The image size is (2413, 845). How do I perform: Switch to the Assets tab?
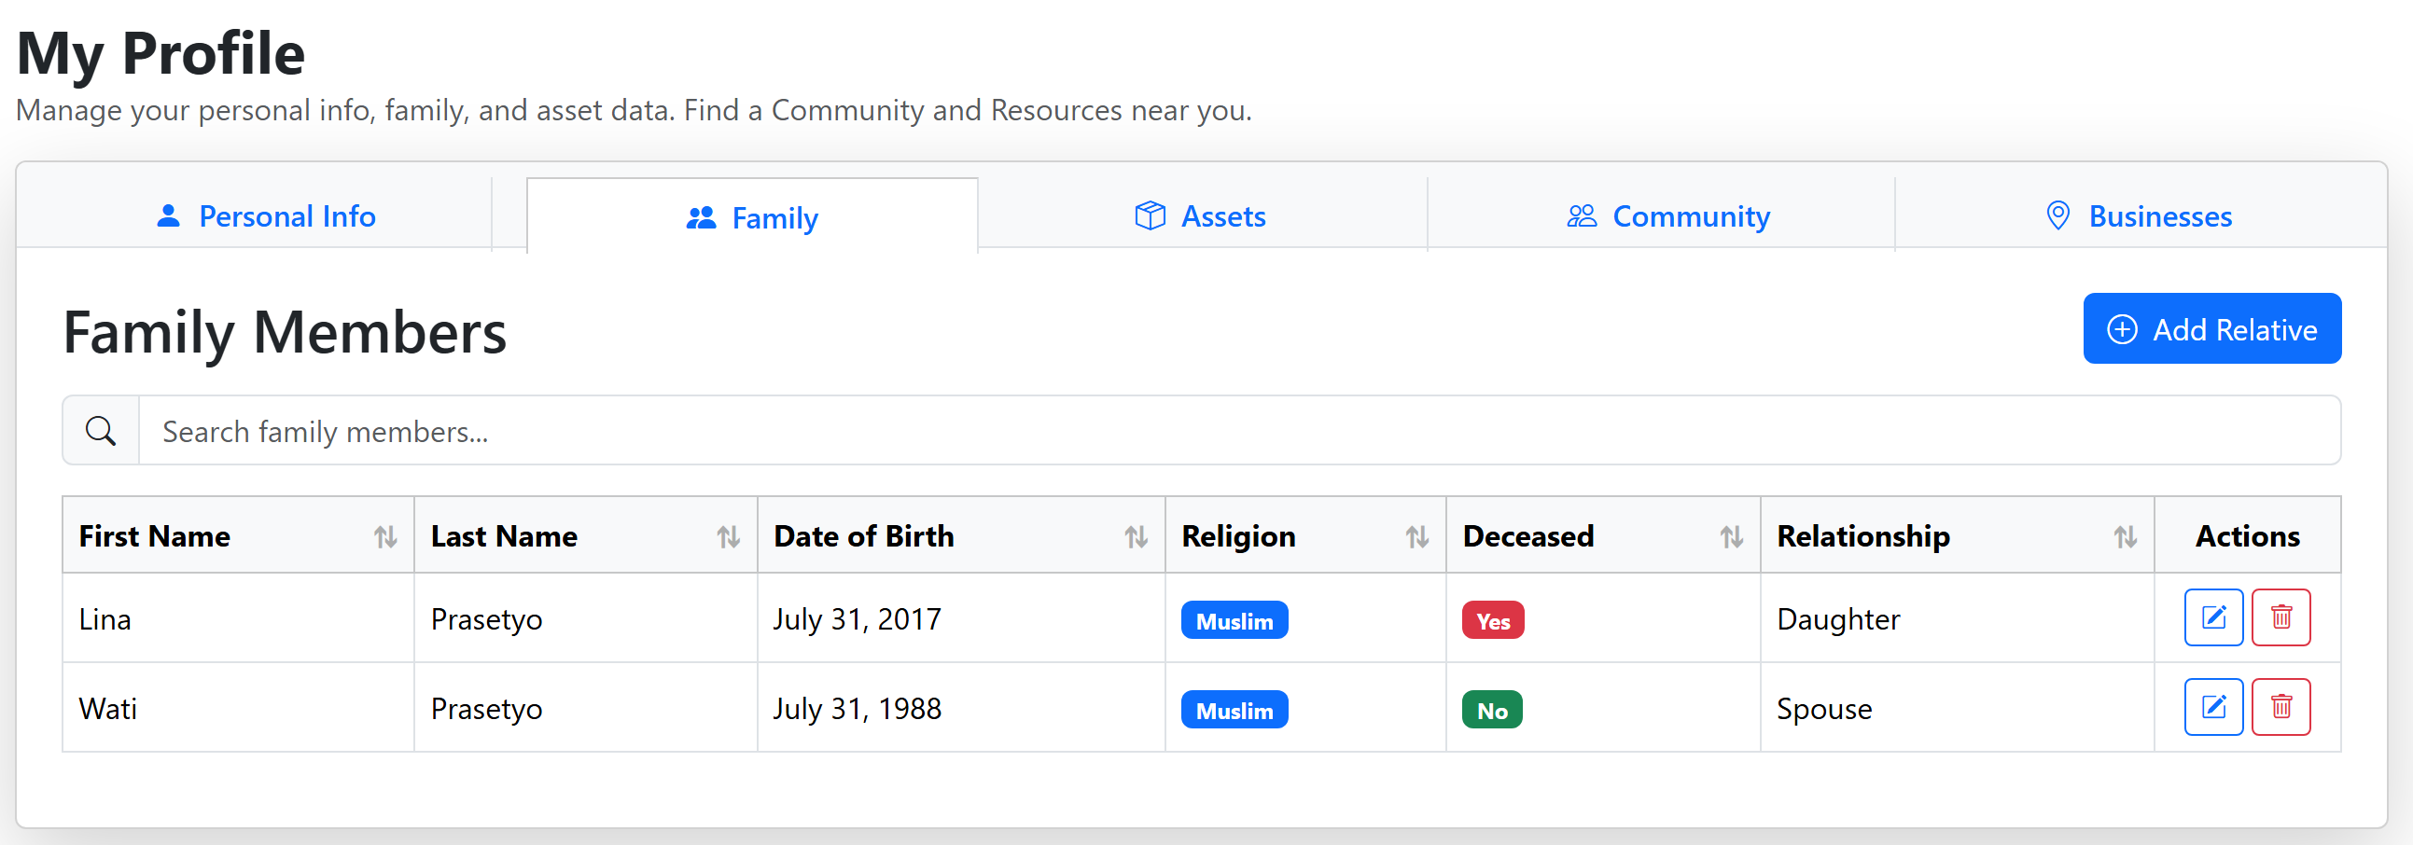click(x=1200, y=216)
